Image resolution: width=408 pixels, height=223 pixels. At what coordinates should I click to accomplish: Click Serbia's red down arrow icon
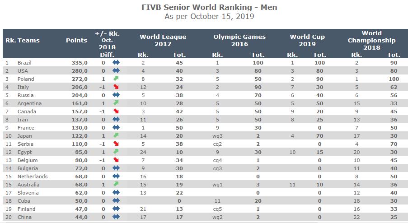click(x=116, y=144)
